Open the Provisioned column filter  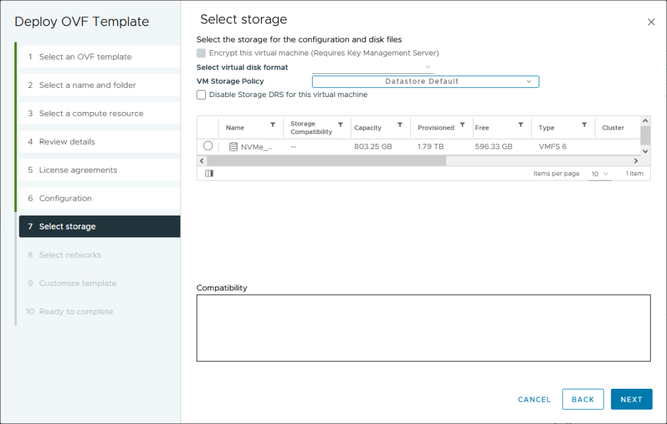pyautogui.click(x=462, y=125)
